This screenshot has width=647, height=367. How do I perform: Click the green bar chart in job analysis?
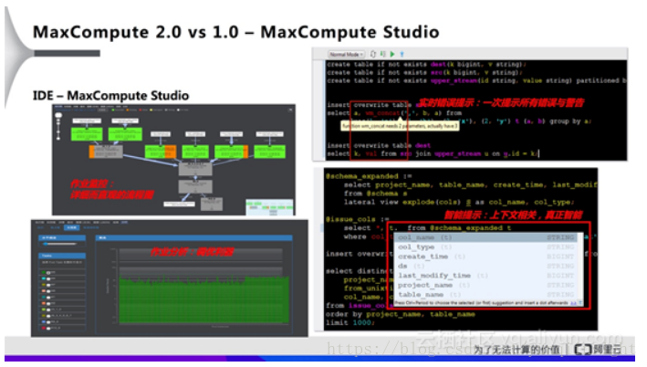(x=204, y=300)
